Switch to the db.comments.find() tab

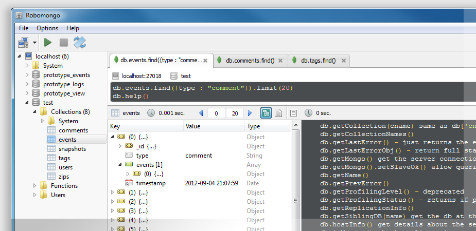250,61
